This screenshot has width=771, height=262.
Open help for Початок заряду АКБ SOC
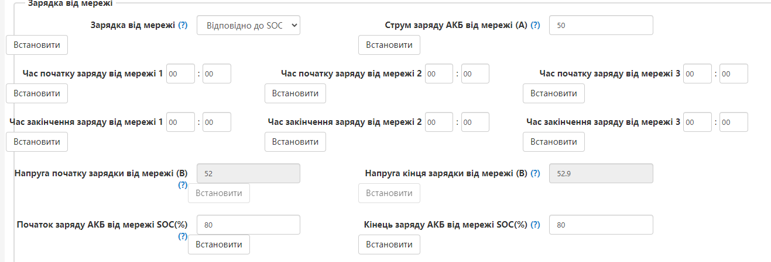[x=183, y=236]
